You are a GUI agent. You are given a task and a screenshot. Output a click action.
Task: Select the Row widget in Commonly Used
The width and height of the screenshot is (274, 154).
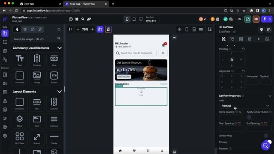(x=54, y=60)
